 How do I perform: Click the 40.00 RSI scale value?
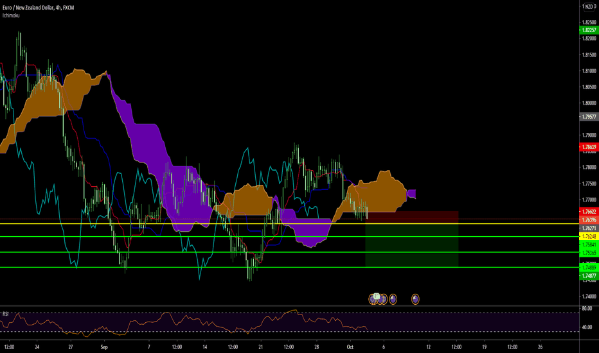tap(586, 327)
